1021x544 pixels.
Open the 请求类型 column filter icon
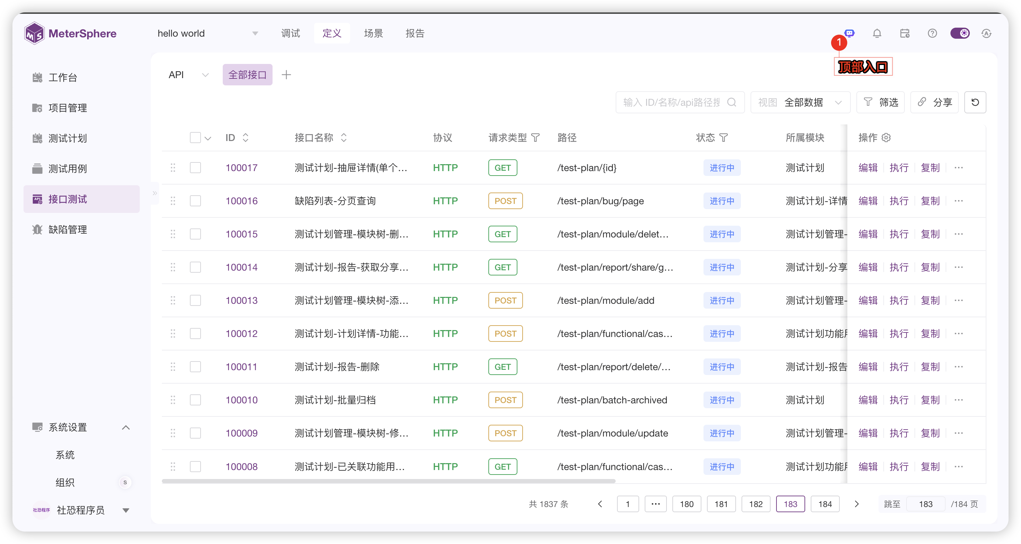click(535, 138)
